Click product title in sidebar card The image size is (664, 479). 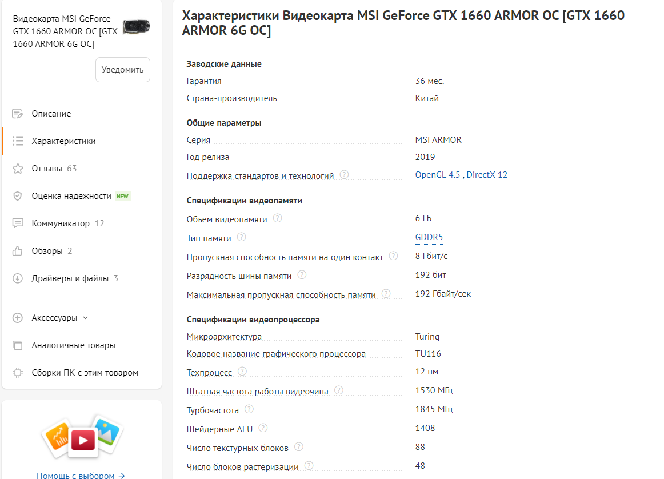(x=65, y=31)
